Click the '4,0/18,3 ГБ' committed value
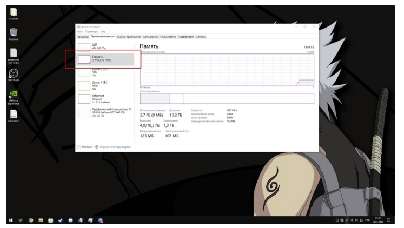 pos(150,125)
